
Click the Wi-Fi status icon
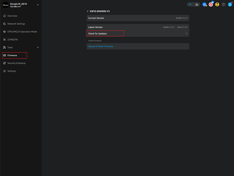191,5
